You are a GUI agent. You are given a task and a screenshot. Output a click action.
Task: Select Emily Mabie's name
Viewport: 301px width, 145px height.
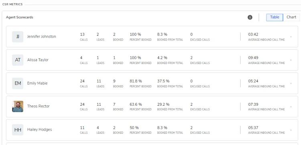[37, 83]
